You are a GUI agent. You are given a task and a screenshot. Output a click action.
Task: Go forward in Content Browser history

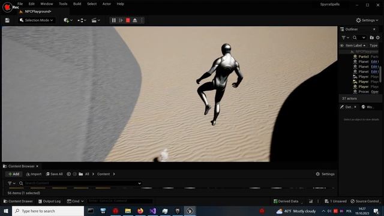coord(74,174)
